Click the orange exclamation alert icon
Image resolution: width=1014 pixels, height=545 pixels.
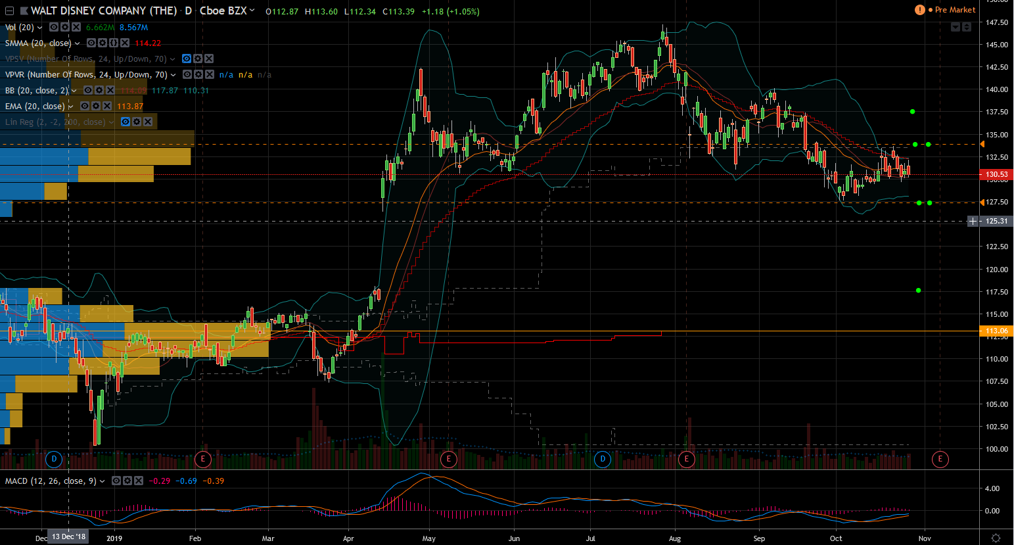pos(920,10)
